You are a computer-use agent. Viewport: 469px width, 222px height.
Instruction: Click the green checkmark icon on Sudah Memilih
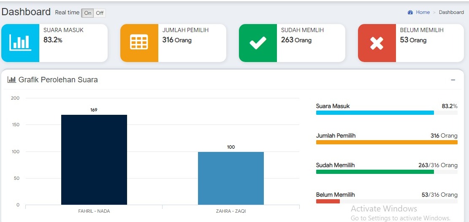[258, 43]
